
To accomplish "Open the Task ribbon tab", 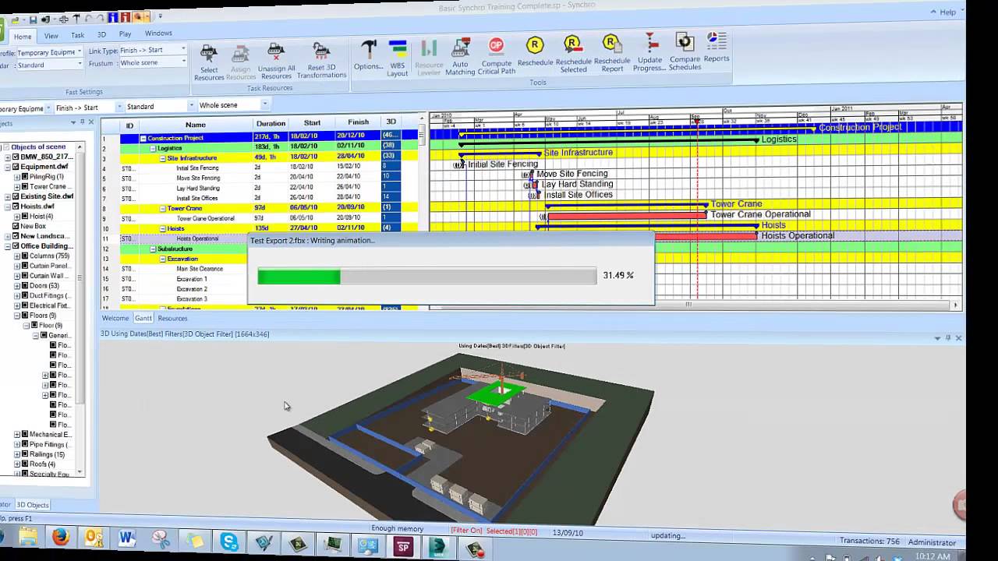I will 77,35.
